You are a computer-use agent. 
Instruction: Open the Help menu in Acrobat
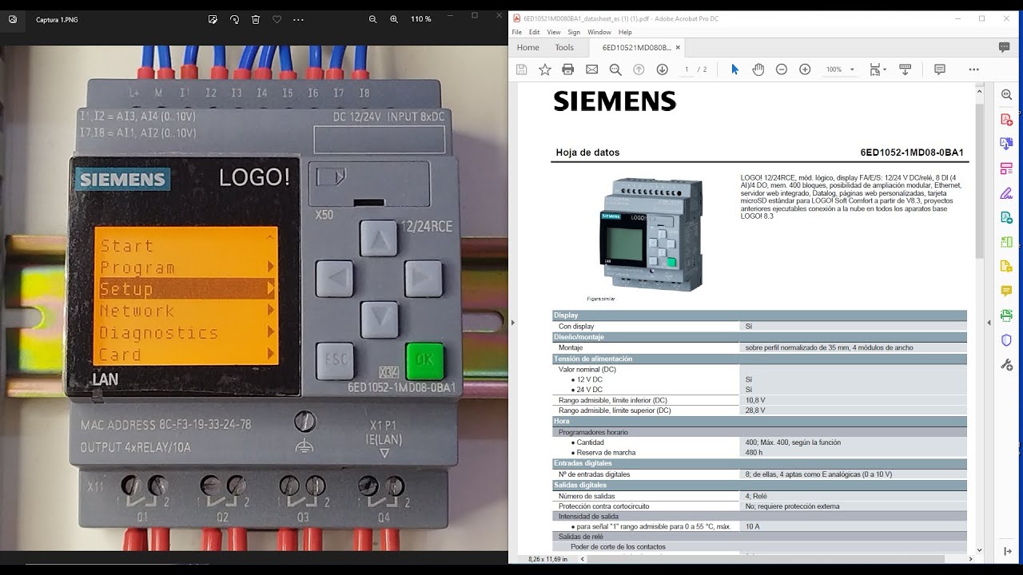pyautogui.click(x=625, y=32)
